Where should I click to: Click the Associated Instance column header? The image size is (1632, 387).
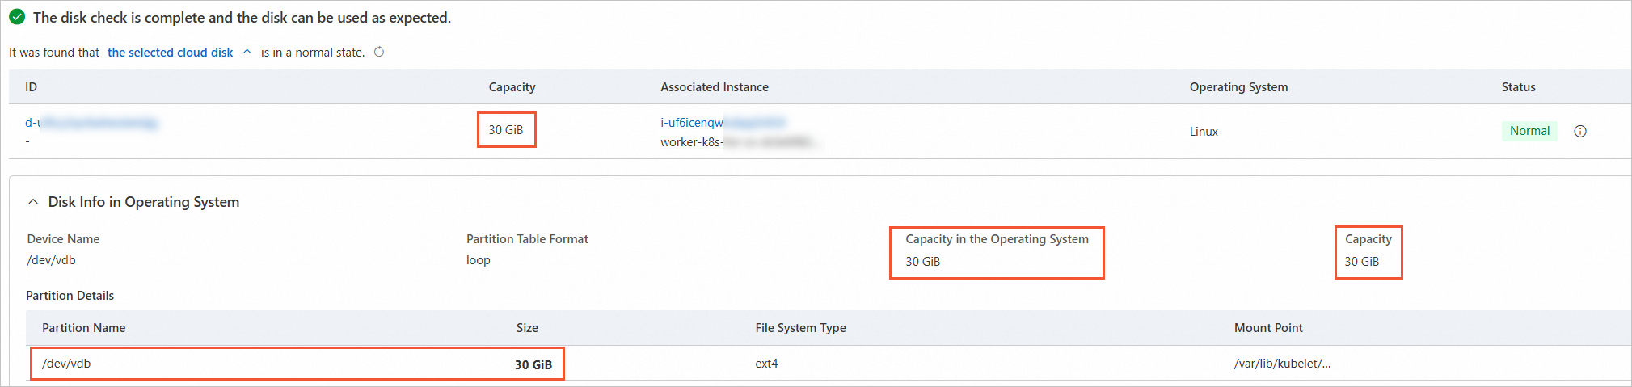click(715, 87)
